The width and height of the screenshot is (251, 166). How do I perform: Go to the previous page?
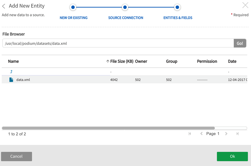point(201,133)
